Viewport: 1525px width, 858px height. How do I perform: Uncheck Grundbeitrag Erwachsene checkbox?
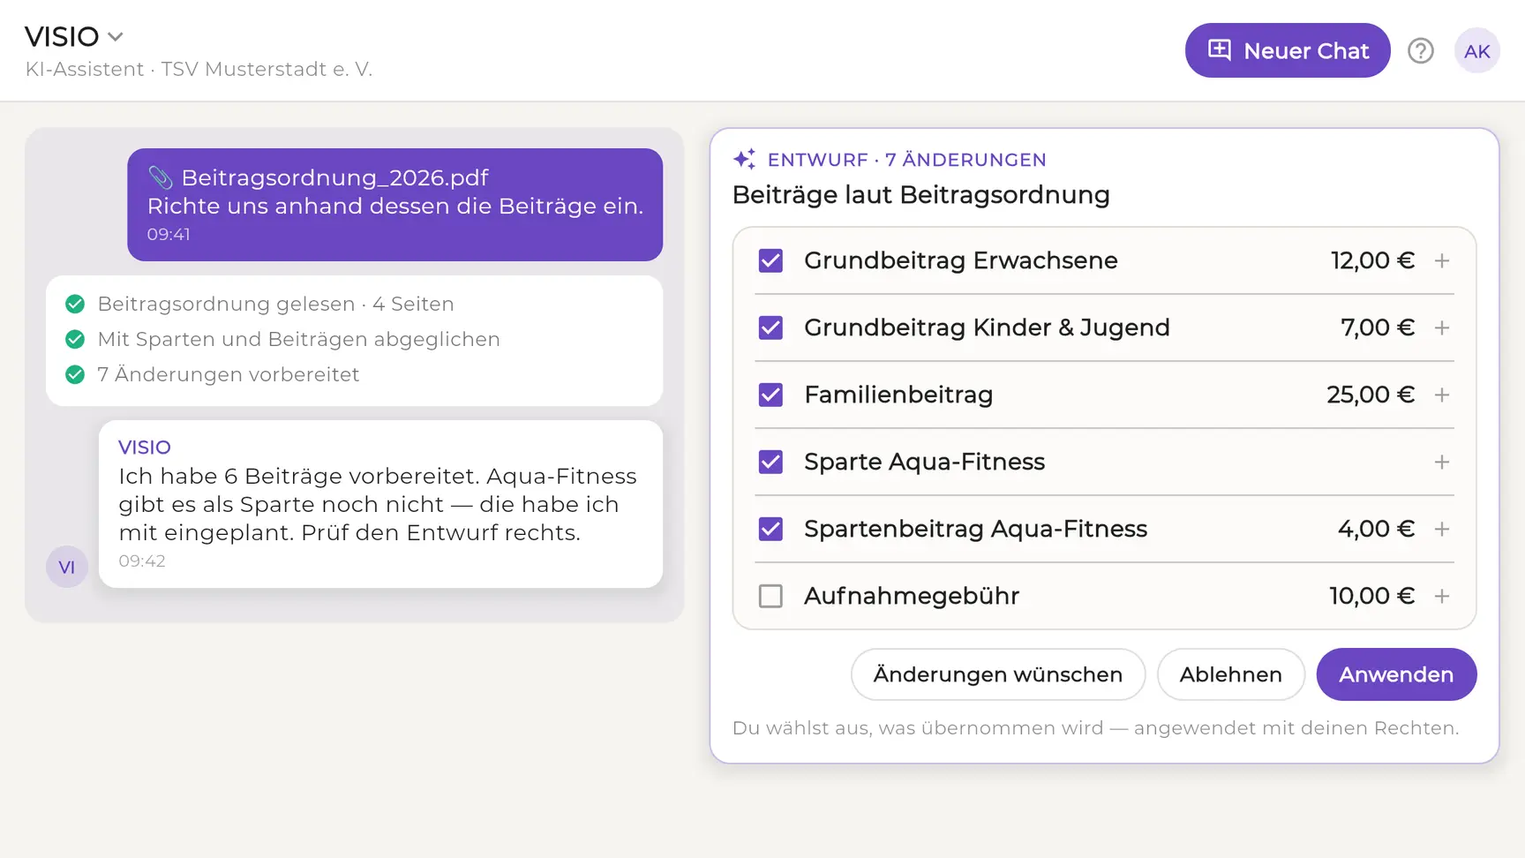[x=770, y=260]
